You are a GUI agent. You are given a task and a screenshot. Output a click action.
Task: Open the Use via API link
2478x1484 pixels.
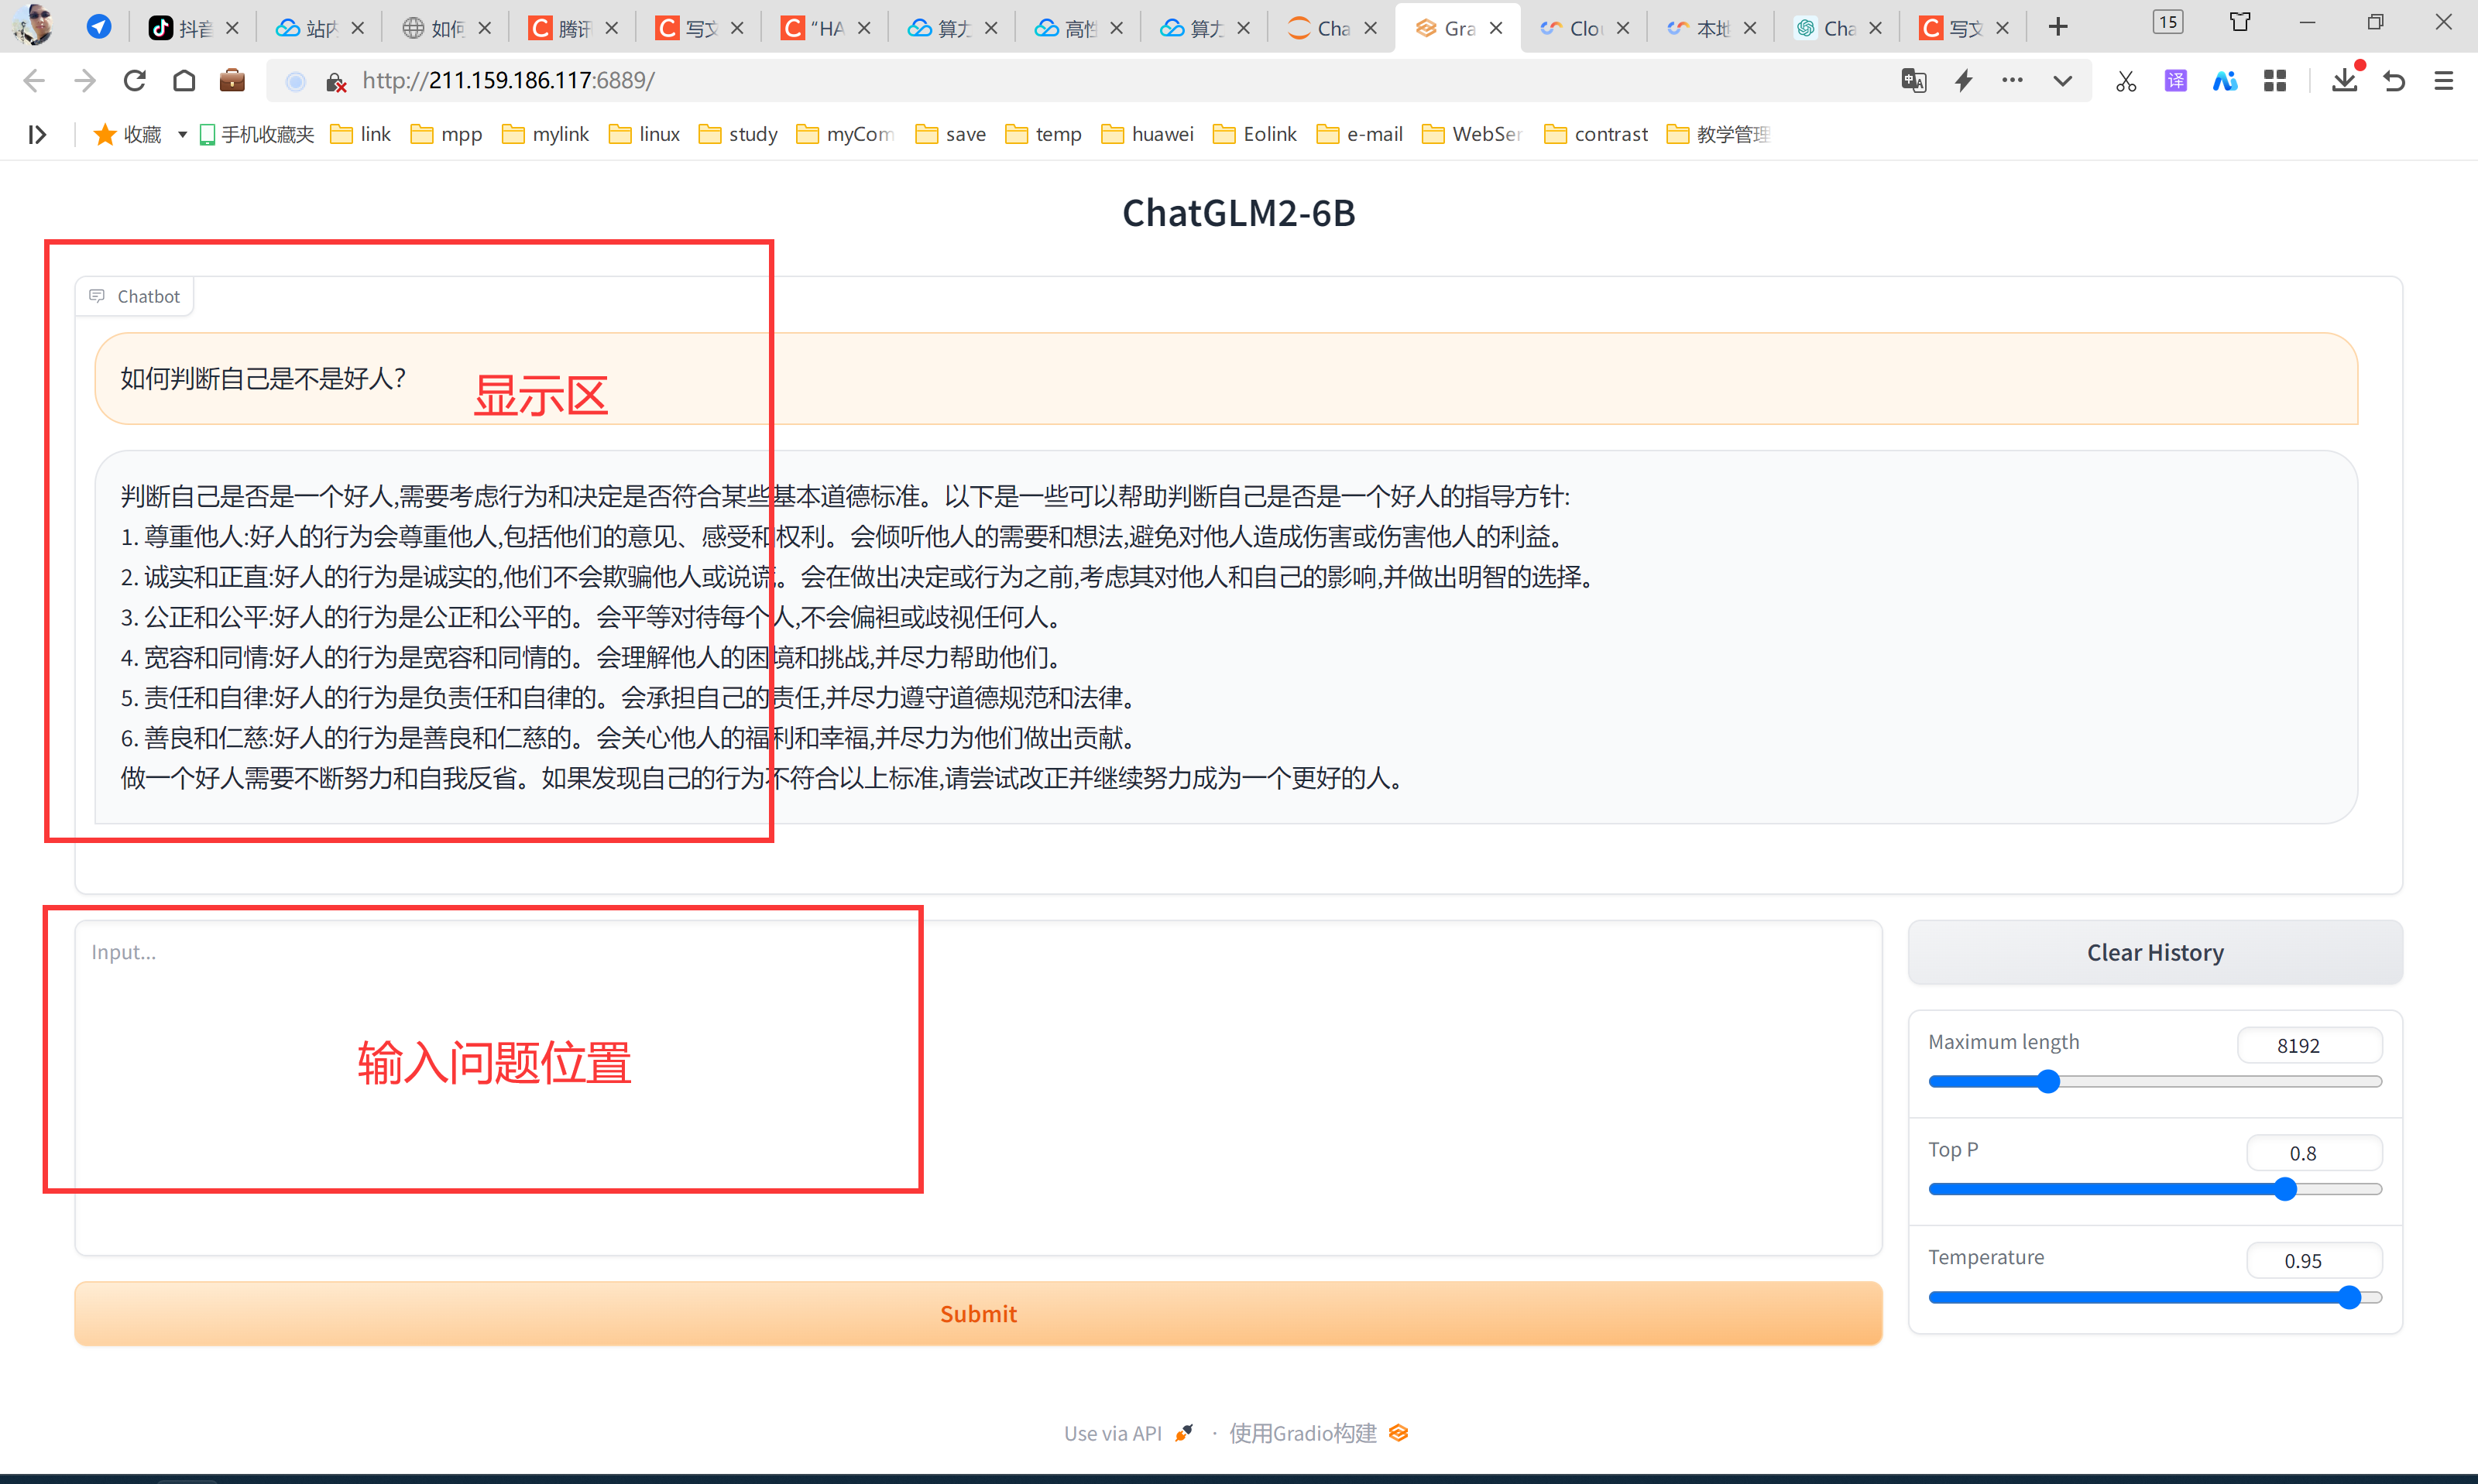pyautogui.click(x=1128, y=1434)
